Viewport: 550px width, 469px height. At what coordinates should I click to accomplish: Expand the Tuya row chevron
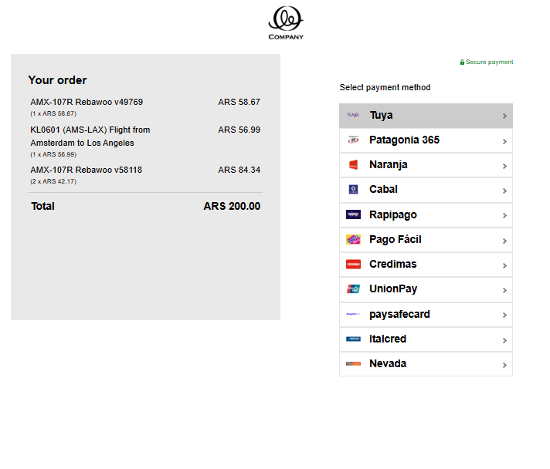pos(504,116)
